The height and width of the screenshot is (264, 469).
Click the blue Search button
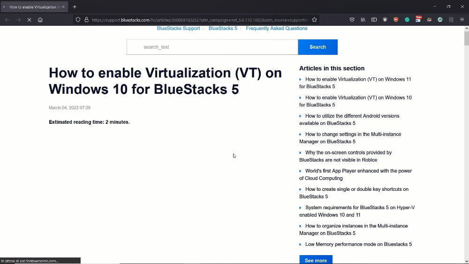coord(318,47)
